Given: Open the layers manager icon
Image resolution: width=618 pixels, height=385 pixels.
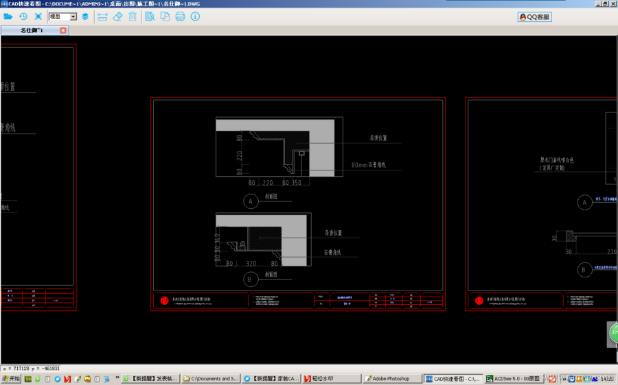Looking at the screenshot, I should click(x=85, y=16).
